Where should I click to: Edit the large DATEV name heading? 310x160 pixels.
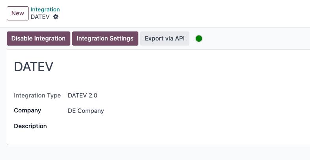click(34, 67)
